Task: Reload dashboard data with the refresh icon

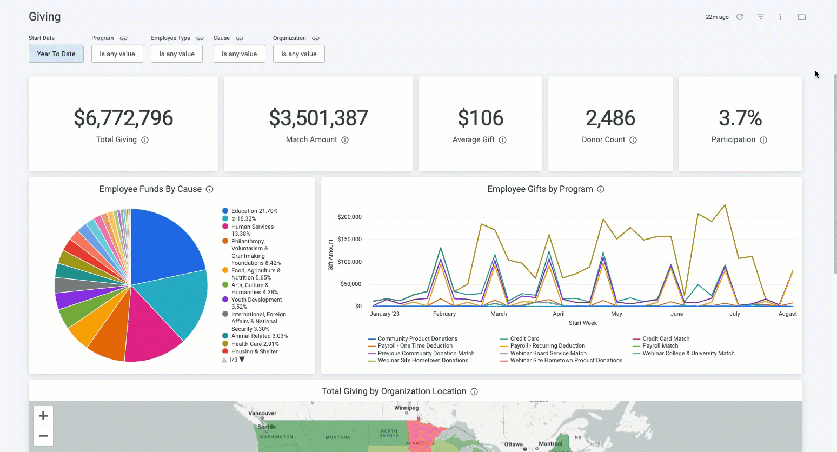Action: point(740,17)
